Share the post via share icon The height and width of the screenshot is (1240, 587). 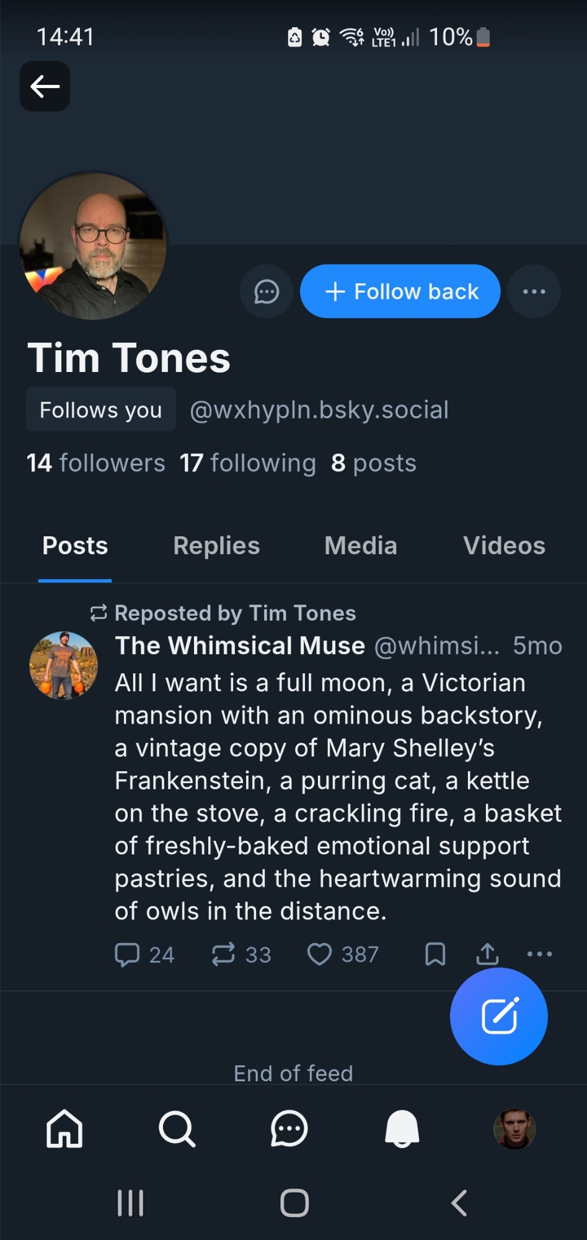487,954
